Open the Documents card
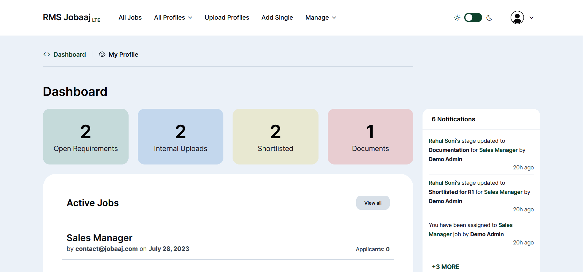 [x=370, y=137]
